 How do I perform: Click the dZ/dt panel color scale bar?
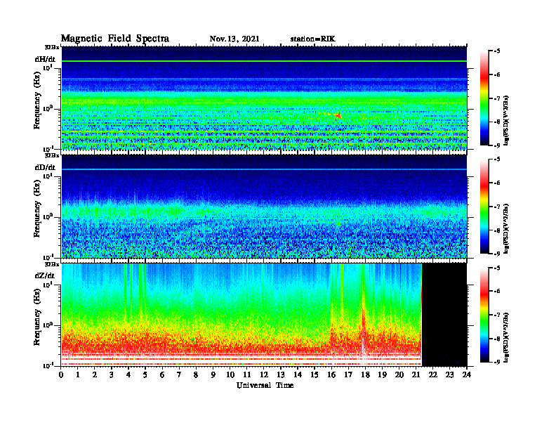point(484,315)
